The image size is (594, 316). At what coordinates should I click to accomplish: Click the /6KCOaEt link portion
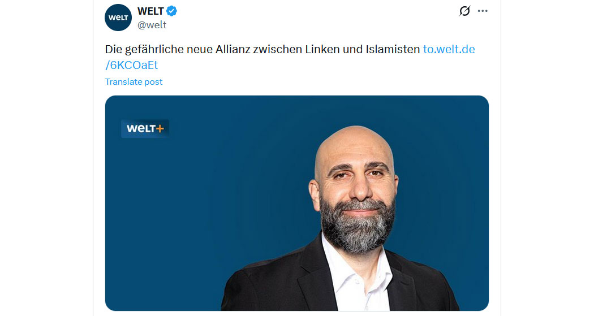(131, 65)
